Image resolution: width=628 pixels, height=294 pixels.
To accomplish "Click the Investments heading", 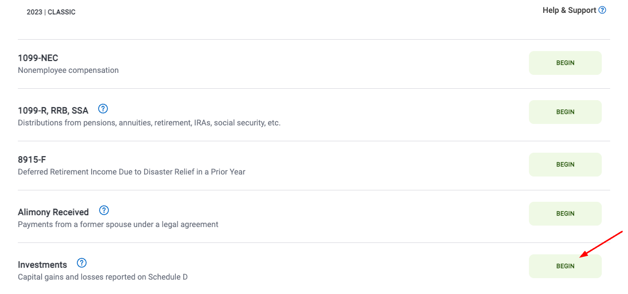I will 42,265.
